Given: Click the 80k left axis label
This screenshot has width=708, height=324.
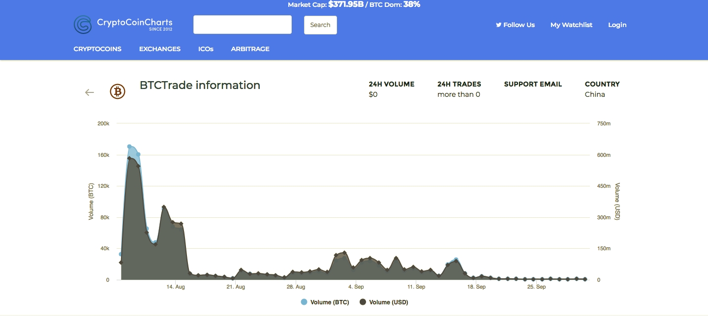Looking at the screenshot, I should click(104, 217).
